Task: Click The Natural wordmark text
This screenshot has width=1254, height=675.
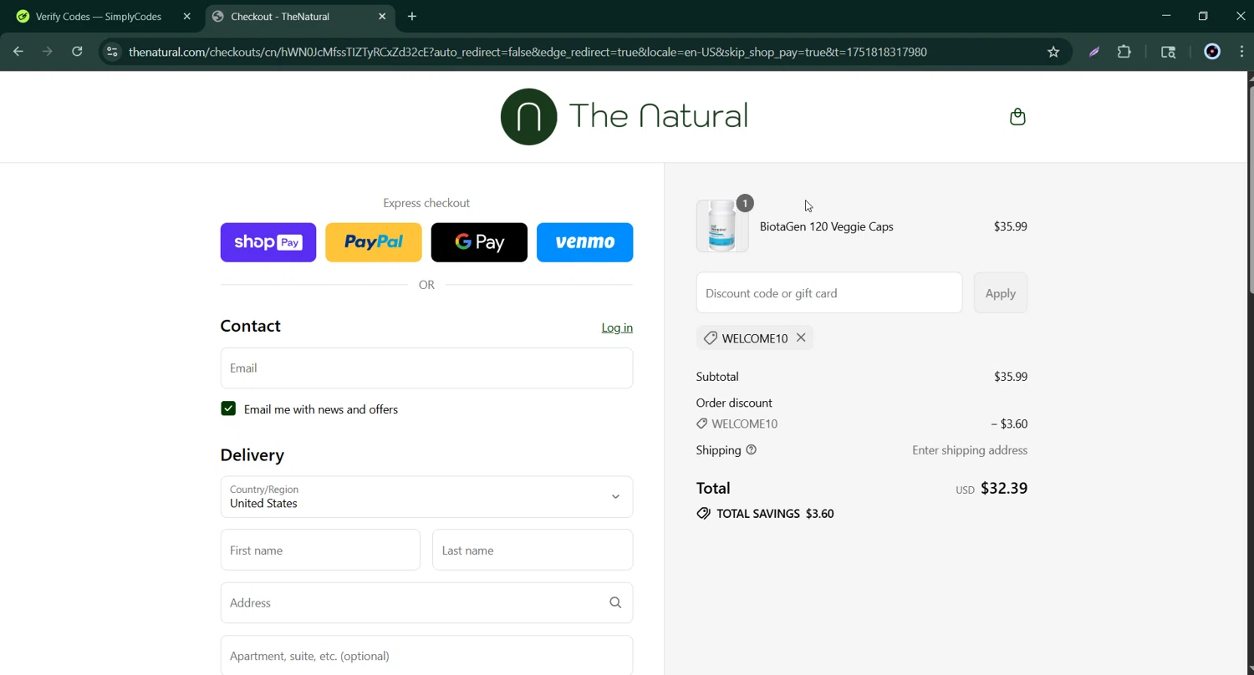Action: (x=658, y=116)
